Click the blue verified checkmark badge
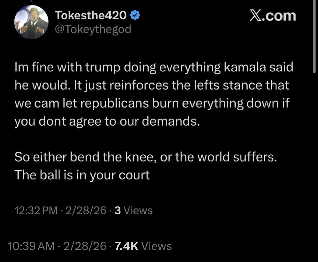318x262 pixels. [x=135, y=16]
